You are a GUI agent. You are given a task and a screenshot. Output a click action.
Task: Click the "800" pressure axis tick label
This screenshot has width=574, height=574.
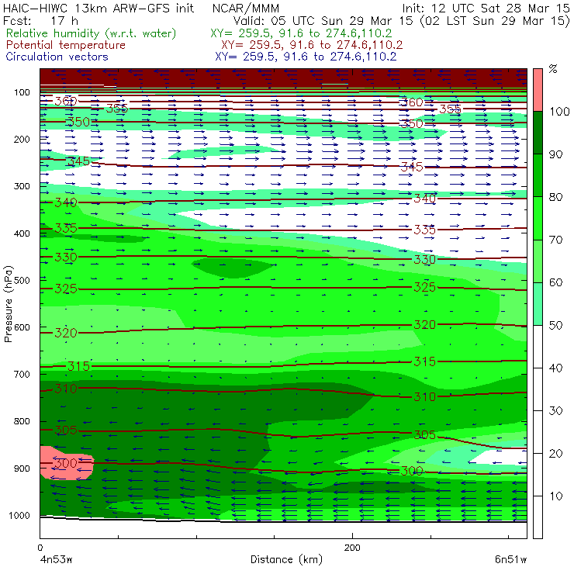pyautogui.click(x=22, y=421)
